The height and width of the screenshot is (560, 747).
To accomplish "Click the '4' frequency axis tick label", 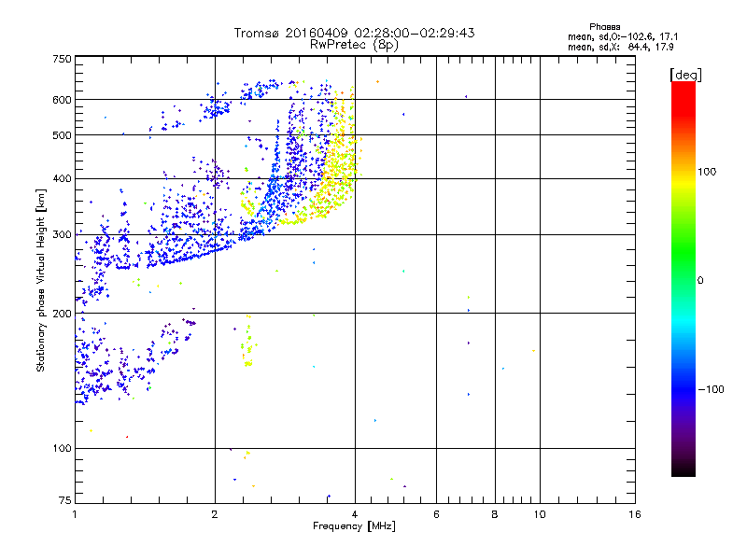I will (355, 514).
